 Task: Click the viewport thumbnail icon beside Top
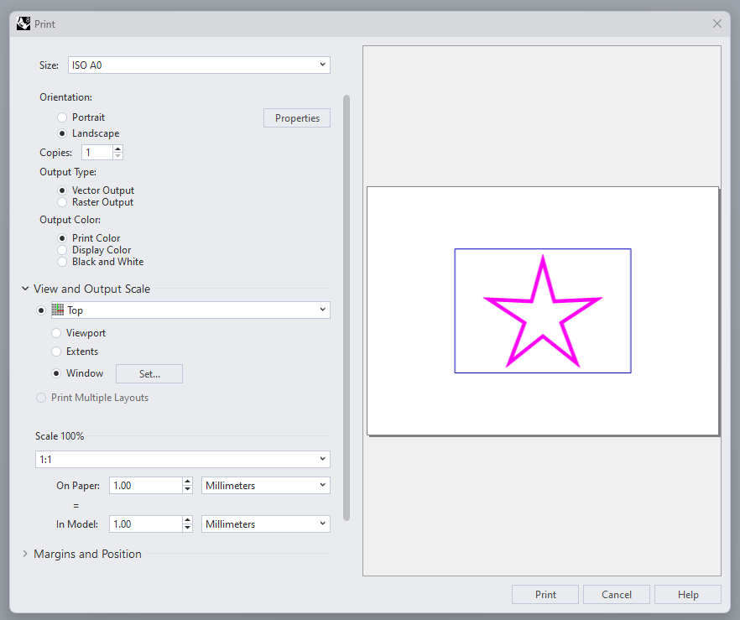click(x=56, y=310)
